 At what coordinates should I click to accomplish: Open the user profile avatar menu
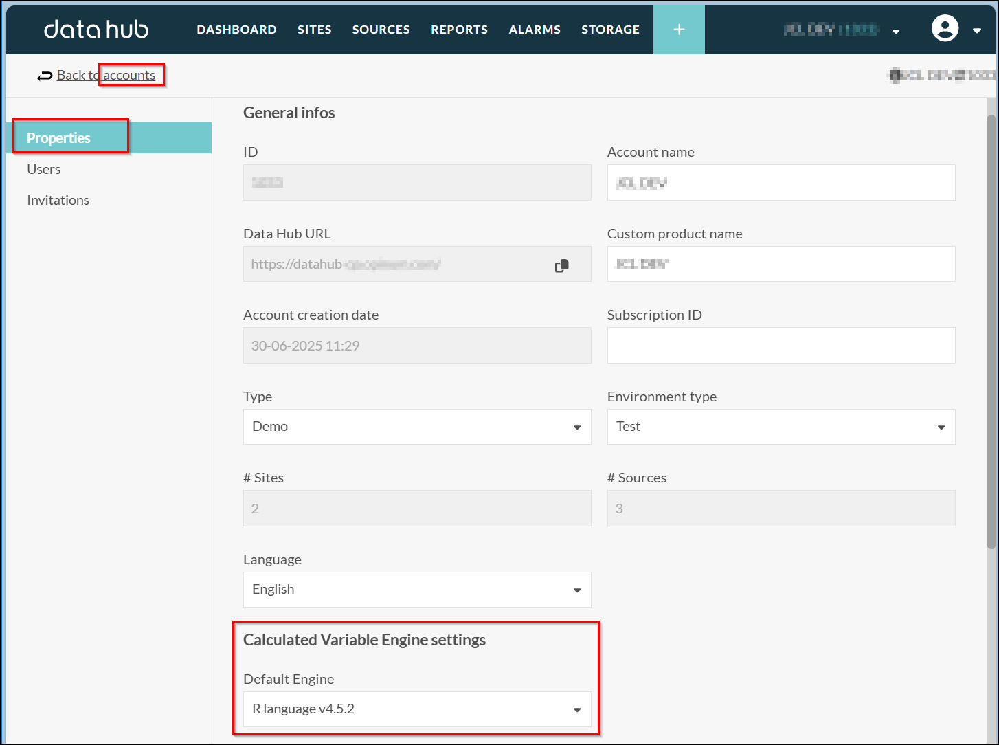pyautogui.click(x=945, y=29)
